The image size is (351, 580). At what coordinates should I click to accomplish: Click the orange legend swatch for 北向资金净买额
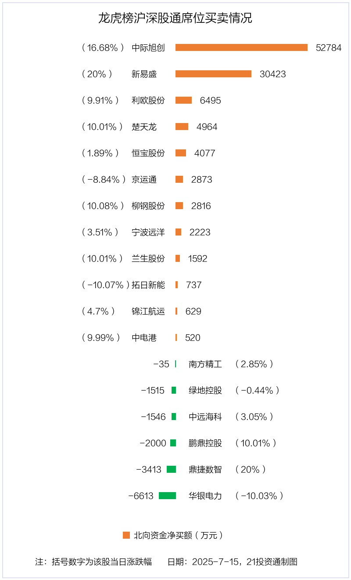126,535
